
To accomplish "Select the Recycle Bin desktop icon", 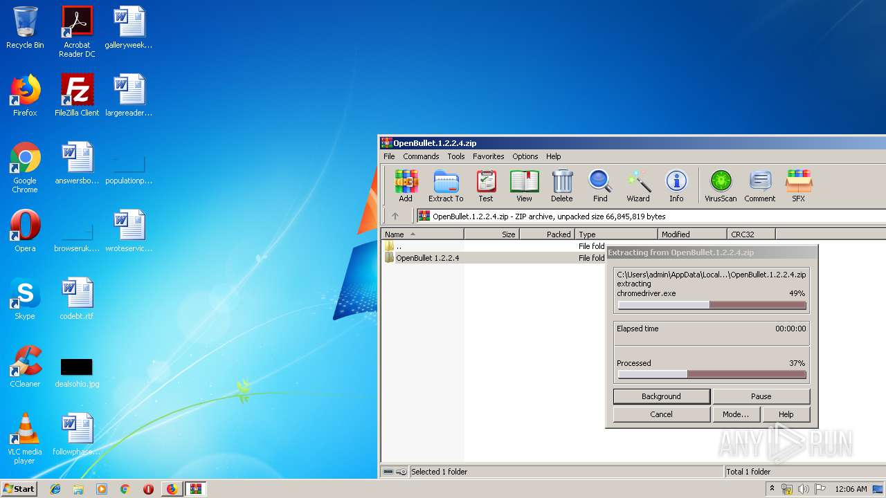I will [x=25, y=28].
